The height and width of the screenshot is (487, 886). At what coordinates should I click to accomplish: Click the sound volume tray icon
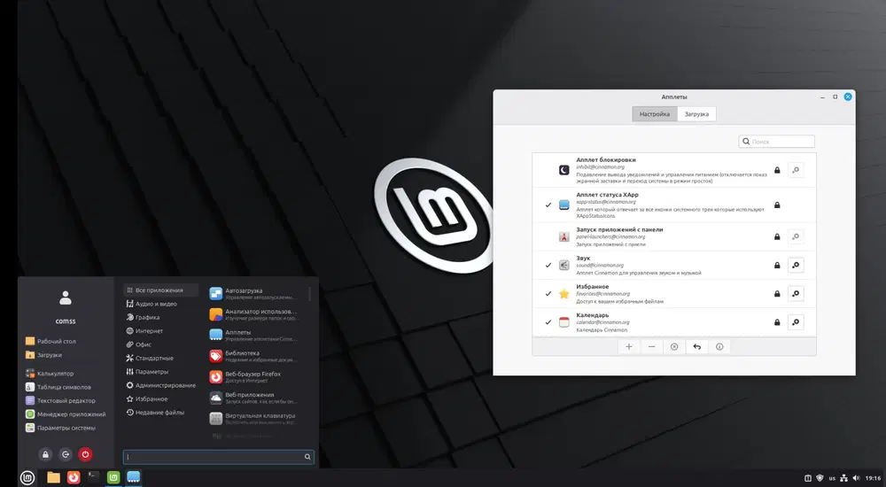point(856,478)
